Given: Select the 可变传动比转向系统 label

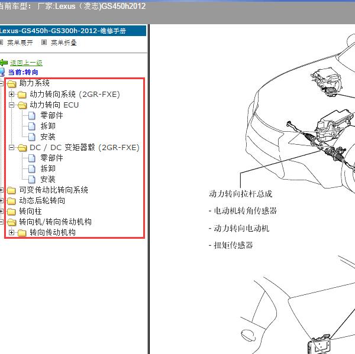Looking at the screenshot, I should pos(54,190).
